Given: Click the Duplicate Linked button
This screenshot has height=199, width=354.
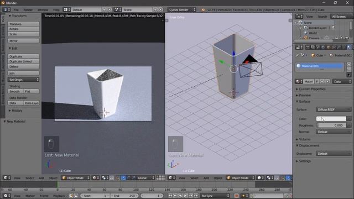Looking at the screenshot, I should pyautogui.click(x=23, y=61).
